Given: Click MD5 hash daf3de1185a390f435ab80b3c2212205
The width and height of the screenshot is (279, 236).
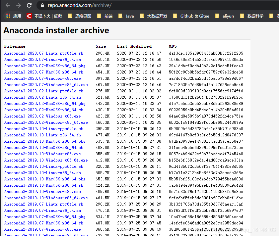Looking at the screenshot, I should [x=206, y=53].
